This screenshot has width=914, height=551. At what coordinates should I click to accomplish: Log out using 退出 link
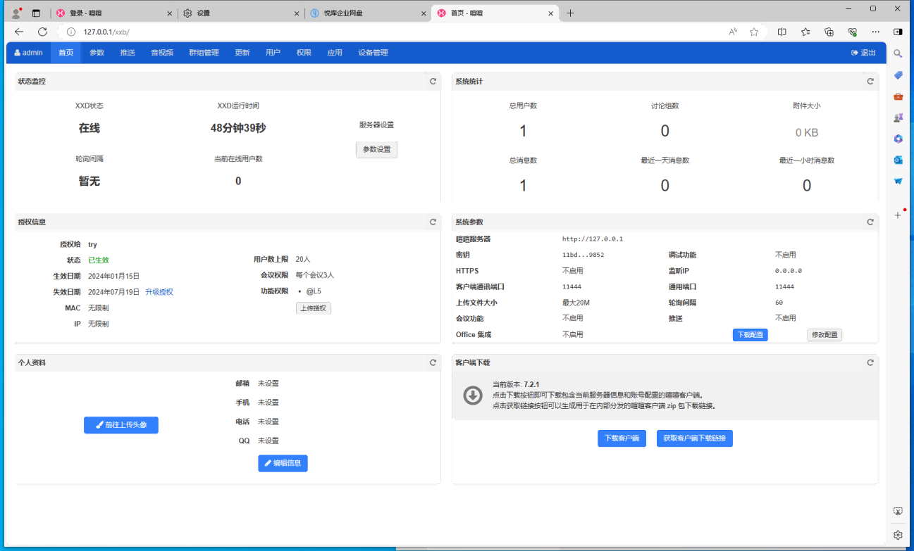pos(863,53)
